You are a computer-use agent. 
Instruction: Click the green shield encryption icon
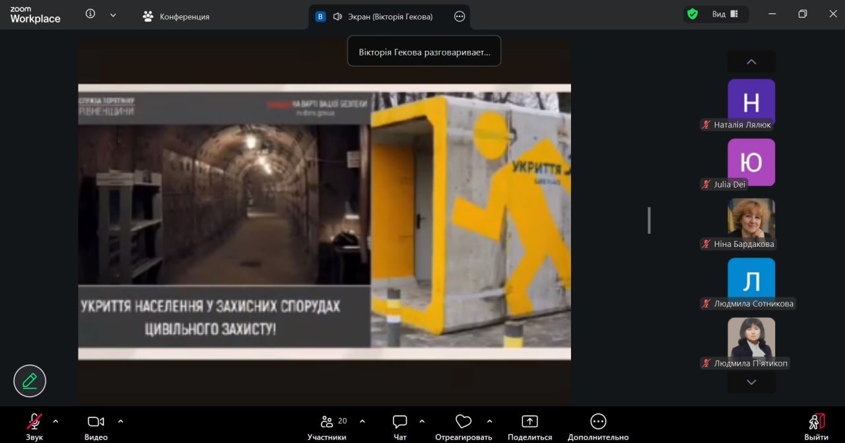(x=693, y=14)
